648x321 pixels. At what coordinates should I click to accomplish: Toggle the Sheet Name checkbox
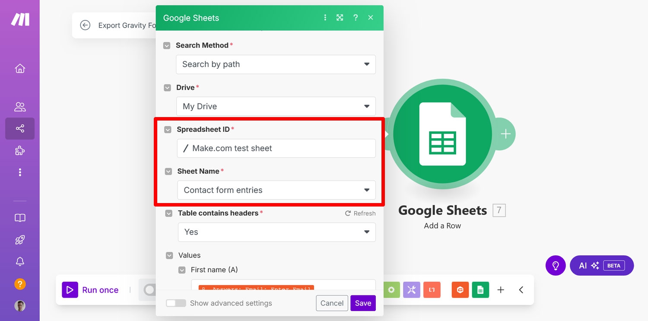(168, 172)
